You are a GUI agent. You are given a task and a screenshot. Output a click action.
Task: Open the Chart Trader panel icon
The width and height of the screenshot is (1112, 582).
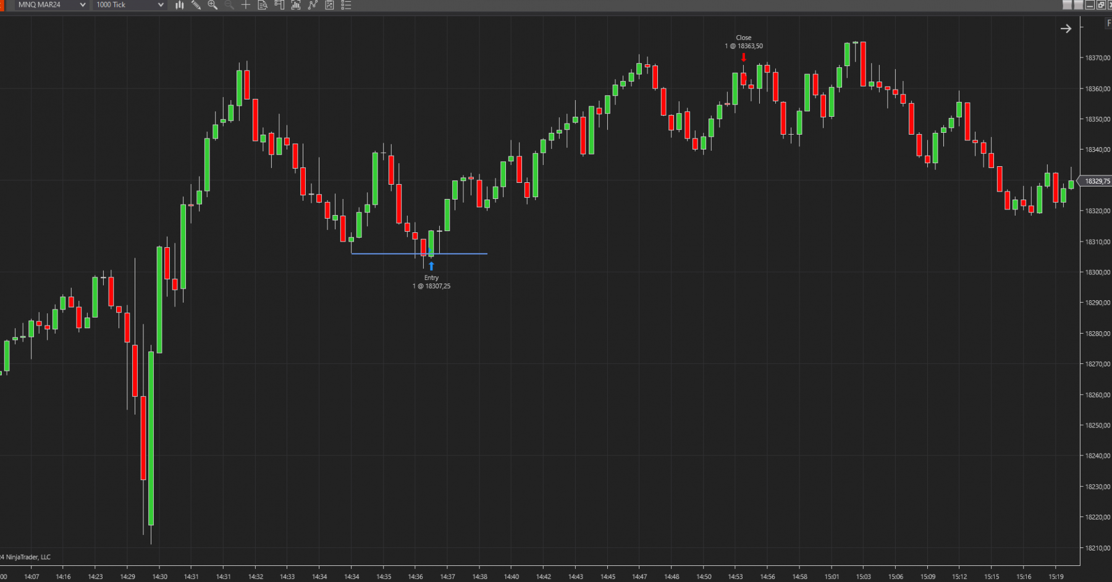pos(279,5)
